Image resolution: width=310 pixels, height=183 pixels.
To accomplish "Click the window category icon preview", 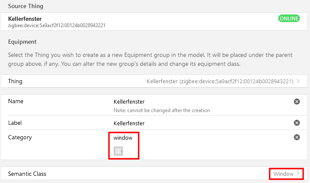I will point(118,151).
